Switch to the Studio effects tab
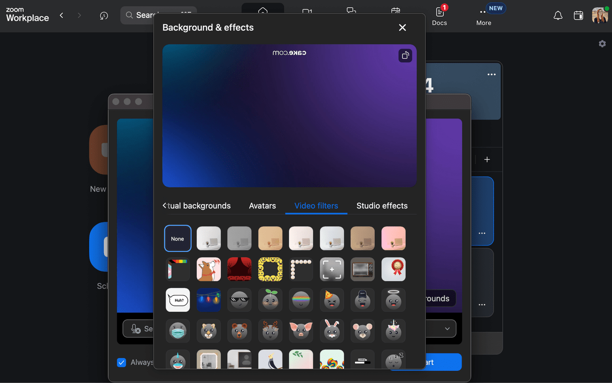The width and height of the screenshot is (612, 383). pyautogui.click(x=381, y=206)
